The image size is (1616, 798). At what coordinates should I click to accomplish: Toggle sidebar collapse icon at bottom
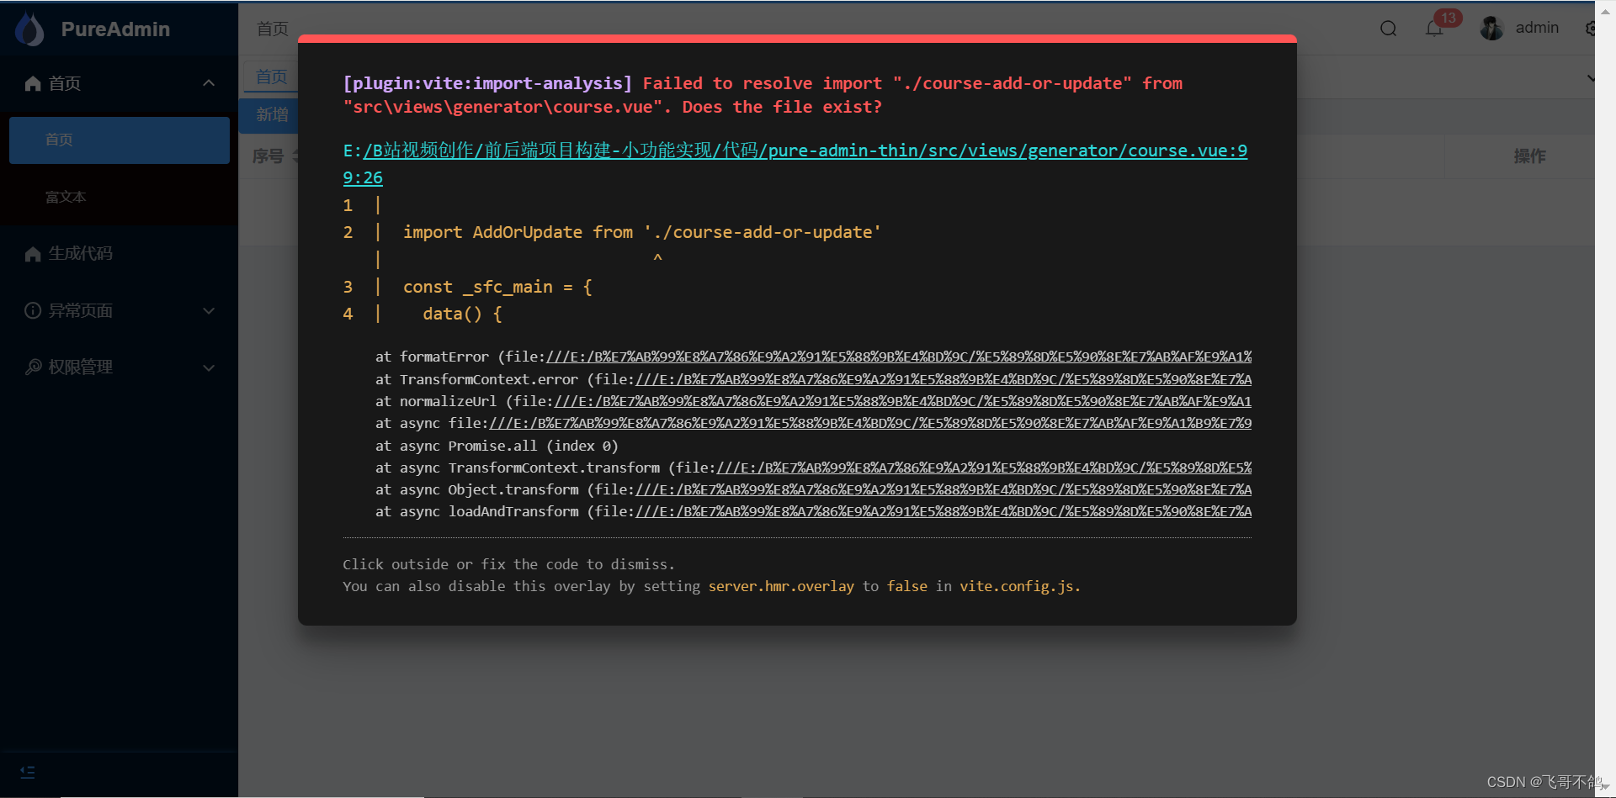(x=28, y=772)
